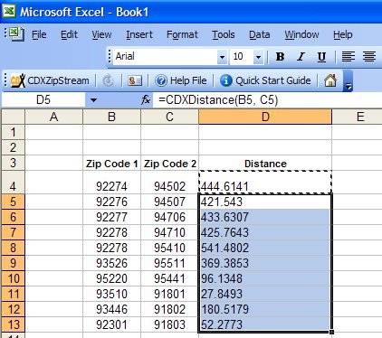
Task: Toggle Bold formatting
Action: 280,56
